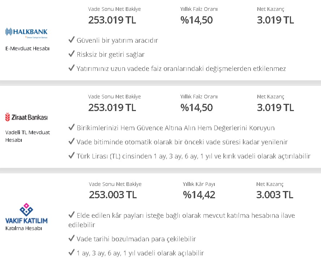Click Vakıf Katılım's 3.003 TL net kazanç
321x263 pixels.
275,195
